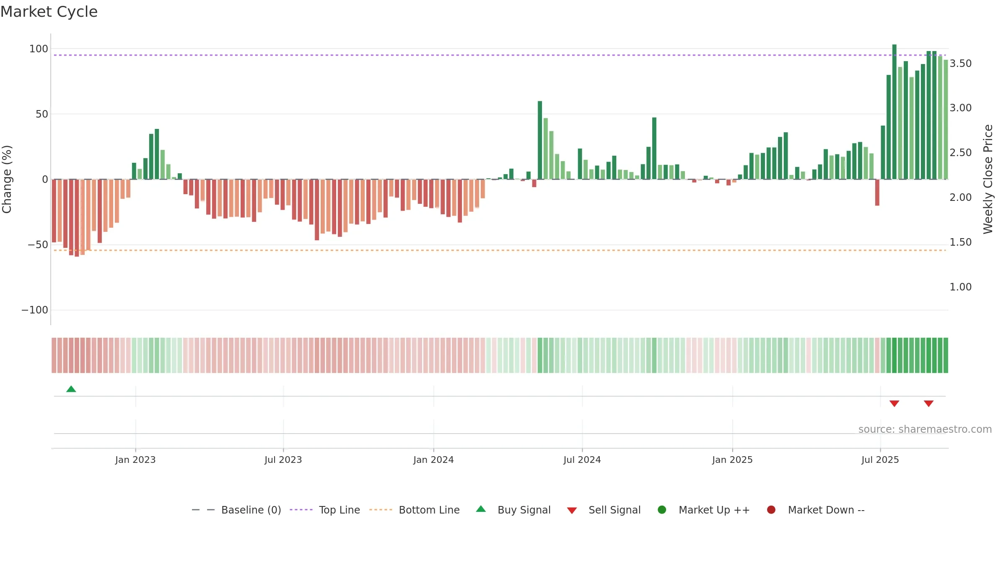Click the Jul 2024 axis label
The height and width of the screenshot is (565, 1006).
click(582, 460)
